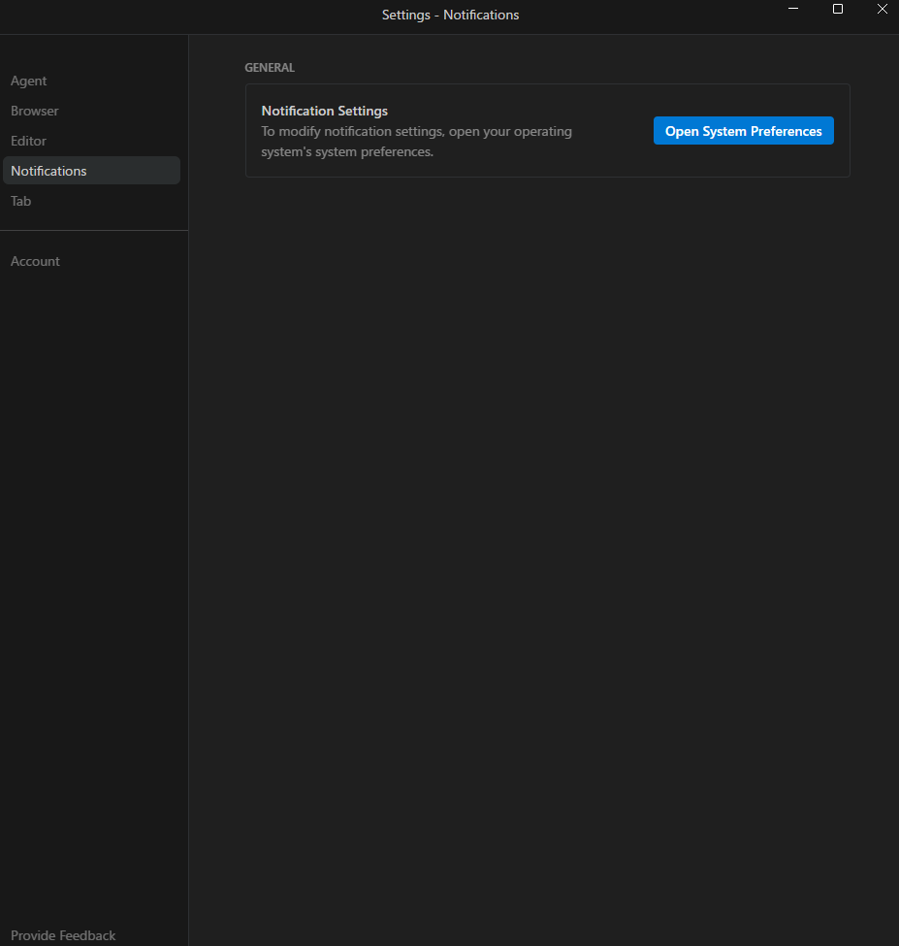899x946 pixels.
Task: Click the Provide Feedback link
Action: click(63, 935)
